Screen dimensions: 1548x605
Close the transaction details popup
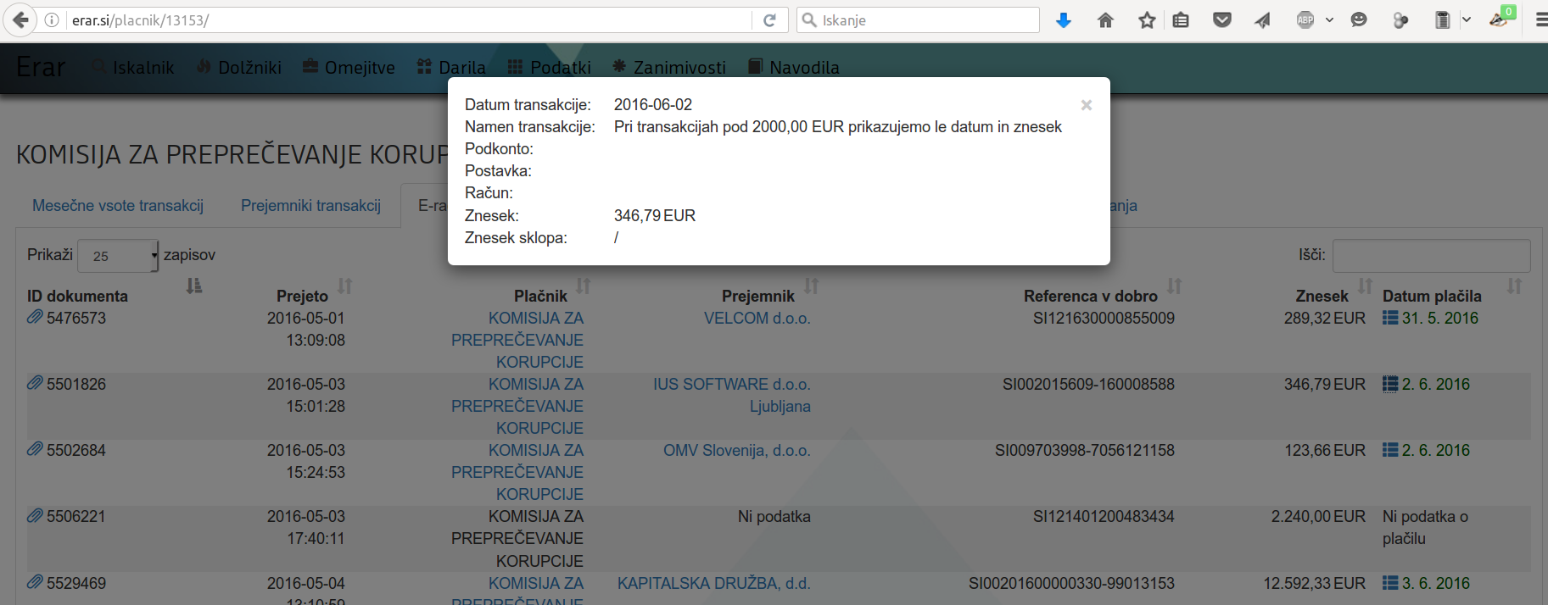pos(1086,105)
